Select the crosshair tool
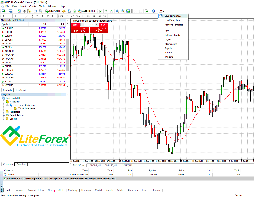The height and width of the screenshot is (197, 254). [9, 16]
